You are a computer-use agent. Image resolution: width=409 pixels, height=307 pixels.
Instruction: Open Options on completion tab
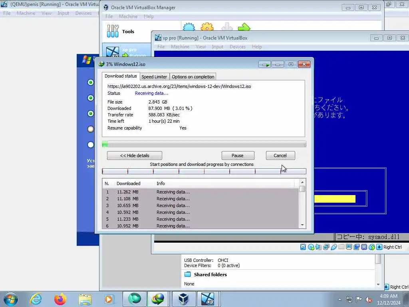[x=193, y=77]
